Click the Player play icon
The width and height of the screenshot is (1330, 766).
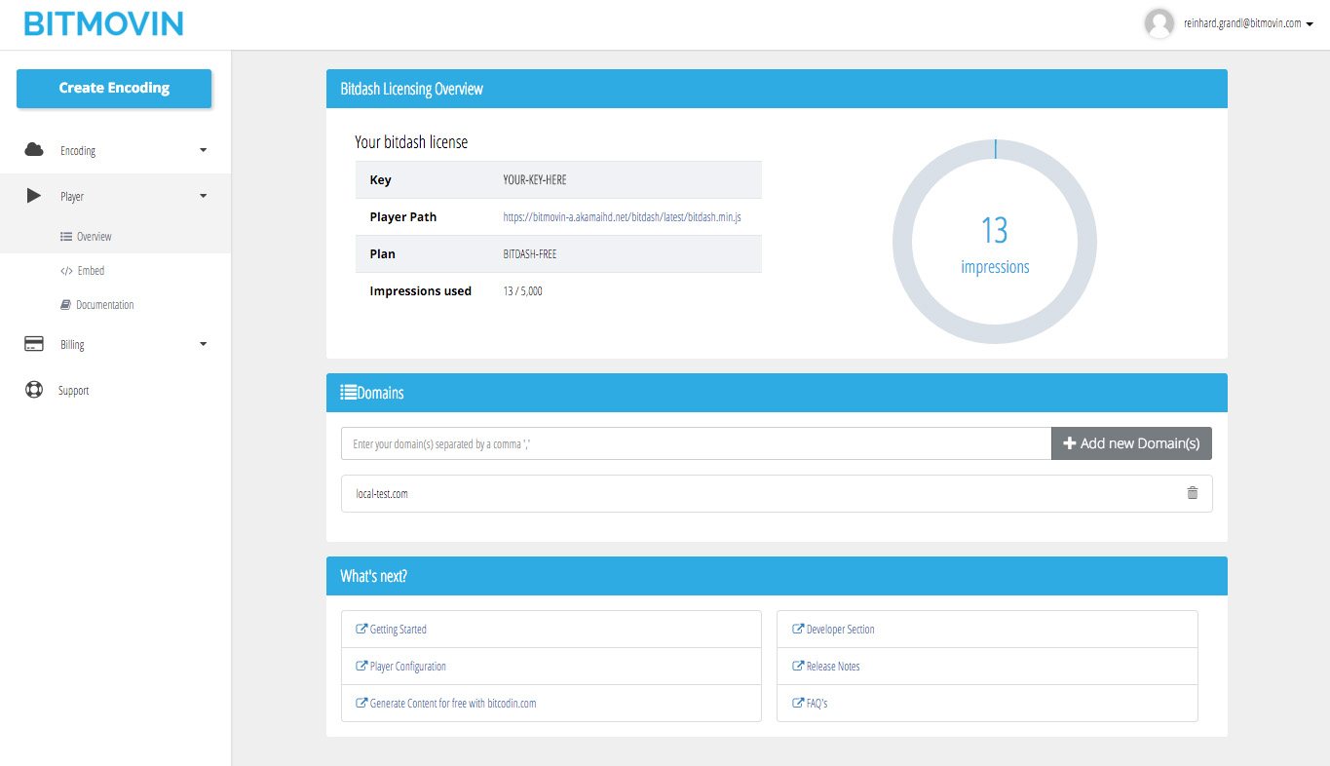[x=34, y=196]
